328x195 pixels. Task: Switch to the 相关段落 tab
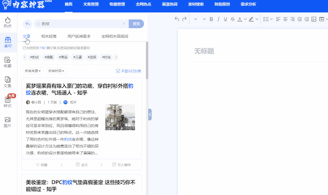(x=49, y=36)
